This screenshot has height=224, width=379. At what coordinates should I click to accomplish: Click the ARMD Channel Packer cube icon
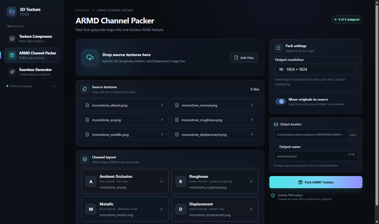(12, 55)
